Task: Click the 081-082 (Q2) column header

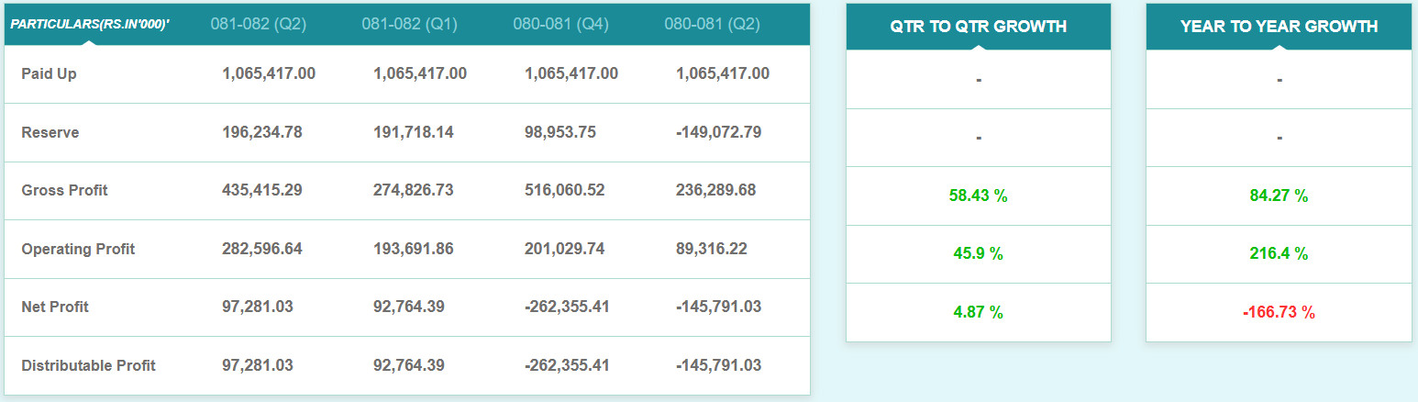Action: point(258,24)
